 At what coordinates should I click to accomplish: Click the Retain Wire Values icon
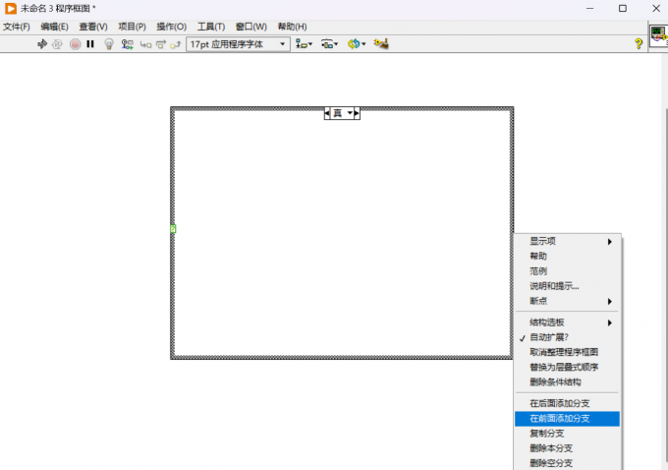tap(127, 44)
